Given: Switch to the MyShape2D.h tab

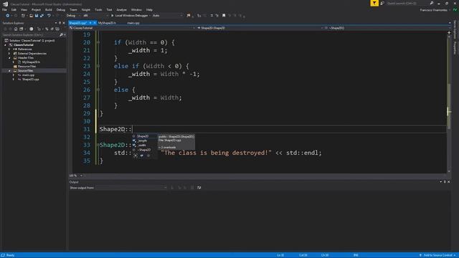Looking at the screenshot, I should (x=107, y=23).
